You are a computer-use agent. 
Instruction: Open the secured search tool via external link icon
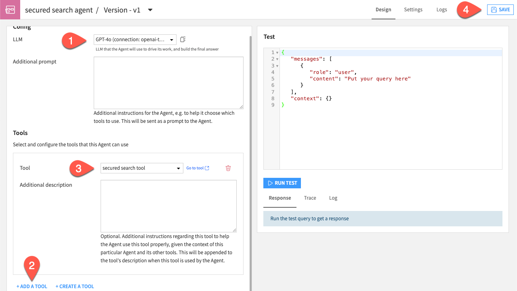(206, 168)
